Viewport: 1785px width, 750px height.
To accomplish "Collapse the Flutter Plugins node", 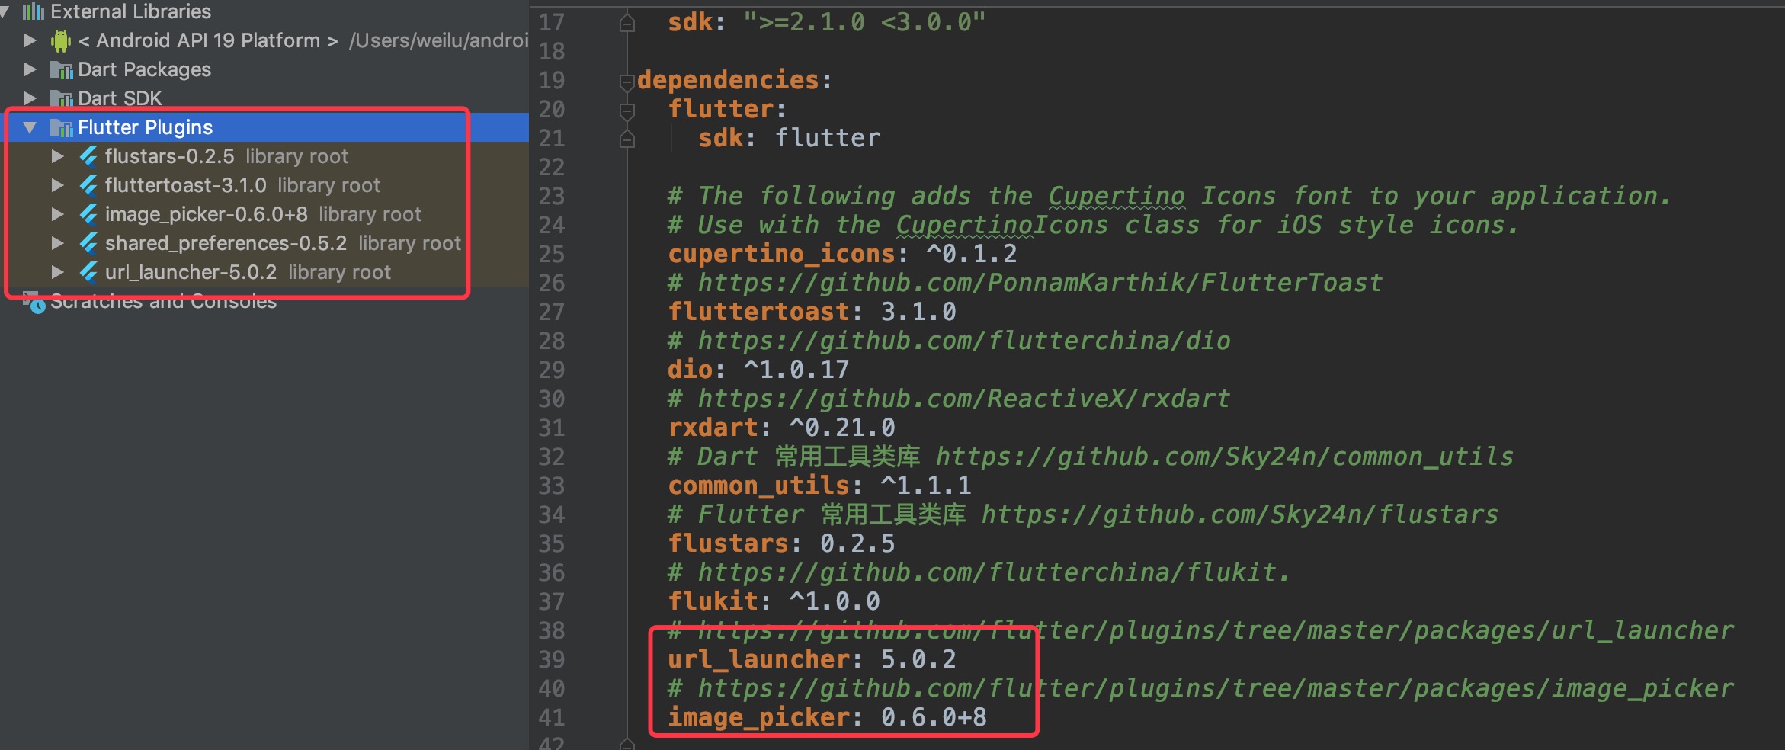I will (30, 127).
